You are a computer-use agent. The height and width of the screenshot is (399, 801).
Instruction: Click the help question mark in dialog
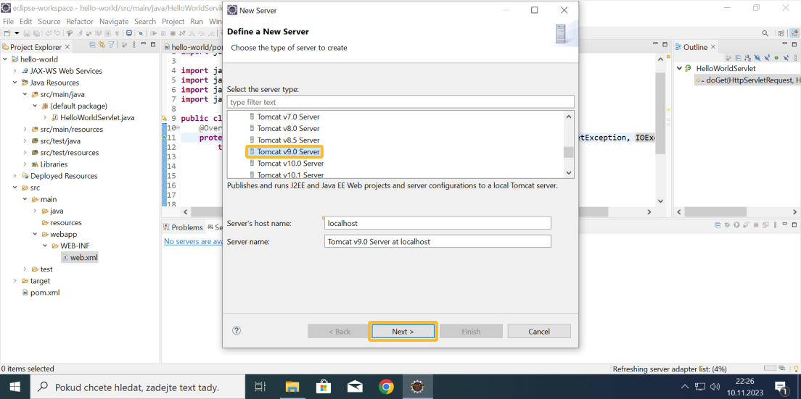coord(236,330)
